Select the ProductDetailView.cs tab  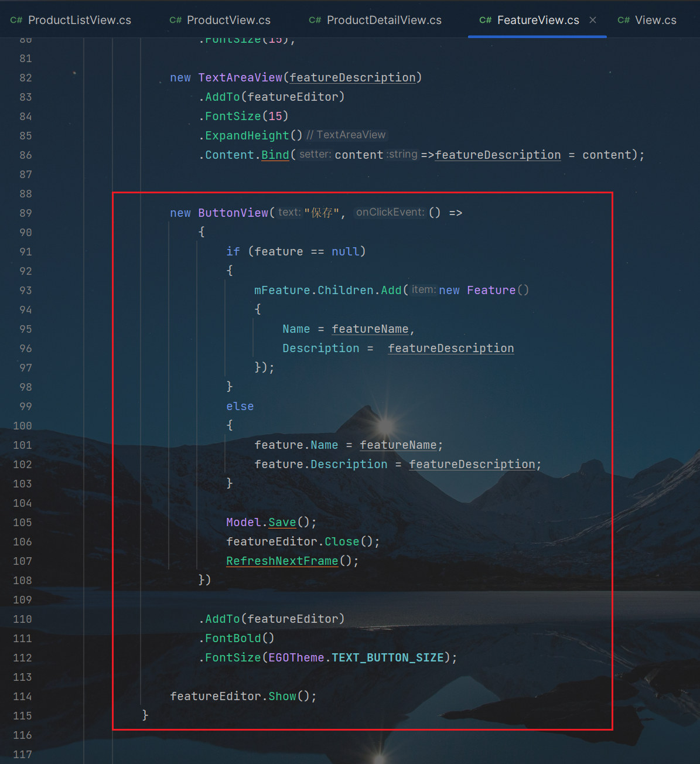coord(375,20)
